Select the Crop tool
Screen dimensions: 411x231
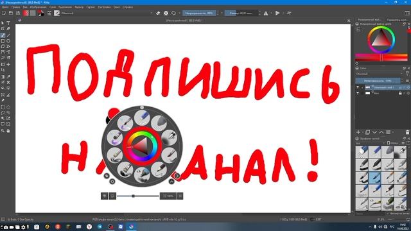3,70
